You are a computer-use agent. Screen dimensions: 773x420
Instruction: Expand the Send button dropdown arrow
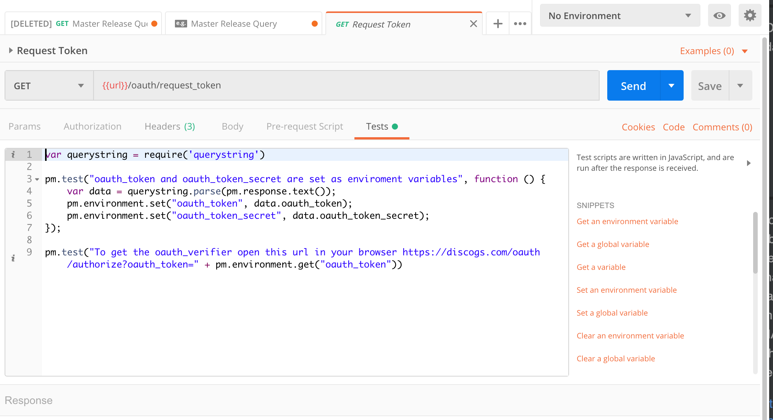pyautogui.click(x=671, y=85)
